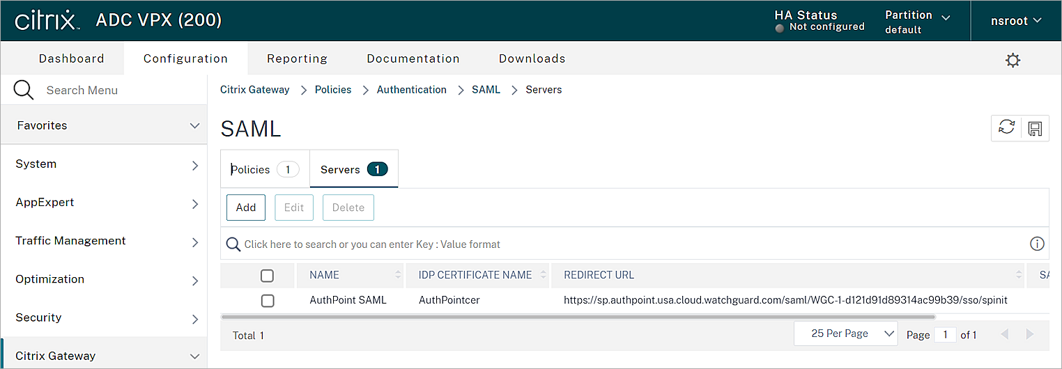Expand the Favorites section

coord(104,126)
